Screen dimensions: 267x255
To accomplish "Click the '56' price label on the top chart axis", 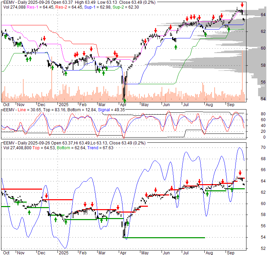I will [x=263, y=82].
